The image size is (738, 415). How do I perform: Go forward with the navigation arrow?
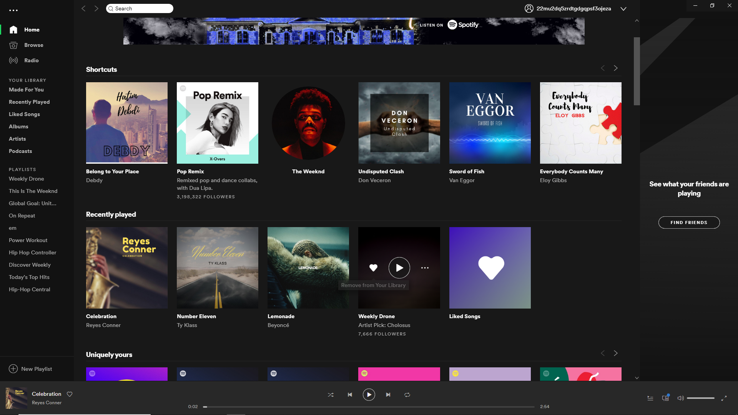96,8
